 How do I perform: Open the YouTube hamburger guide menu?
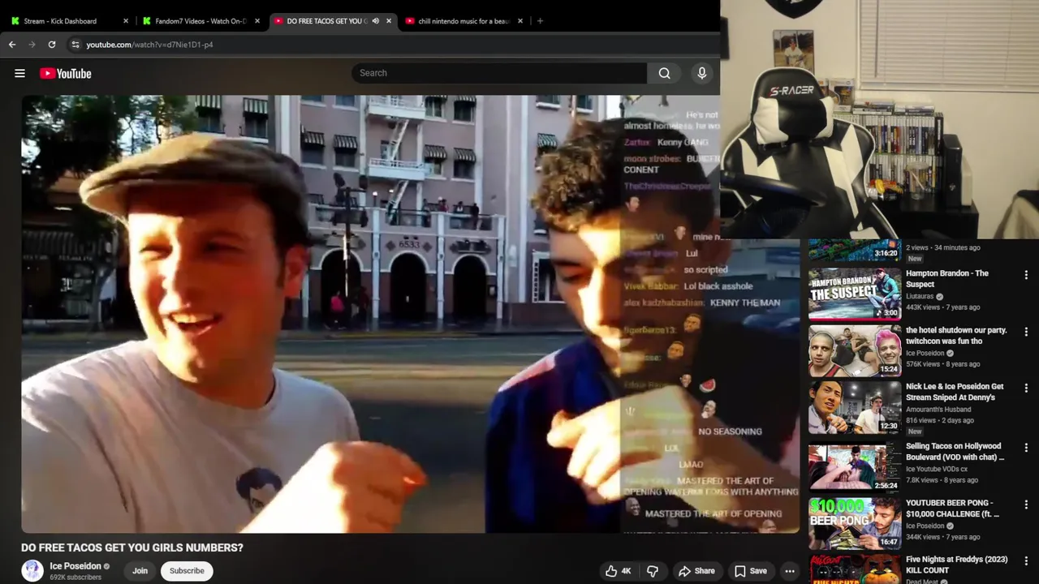19,73
